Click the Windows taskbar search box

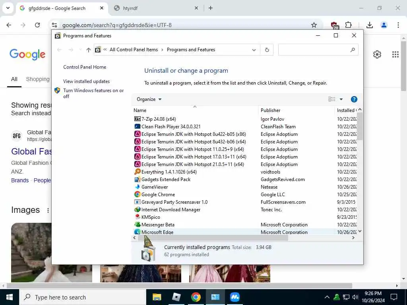(x=83, y=297)
